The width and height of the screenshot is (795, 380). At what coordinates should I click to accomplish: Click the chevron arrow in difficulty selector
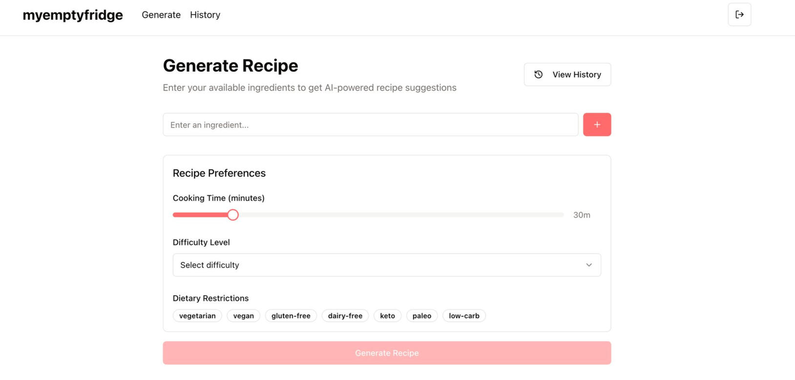[589, 265]
